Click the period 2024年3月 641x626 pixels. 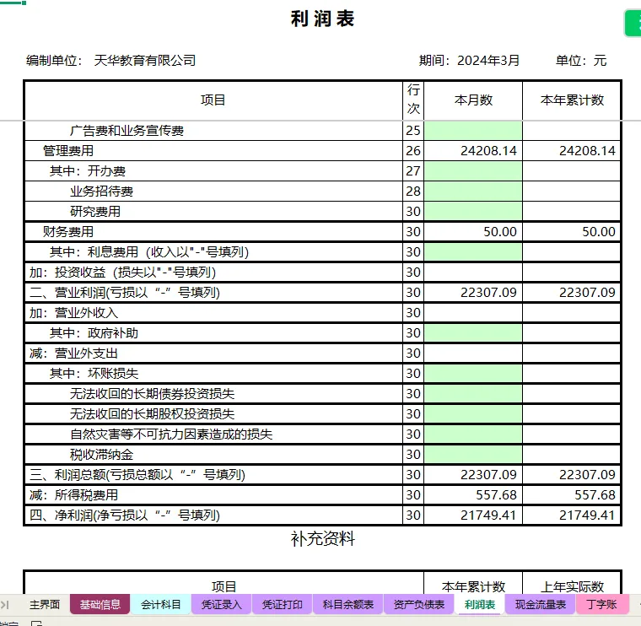coord(488,61)
